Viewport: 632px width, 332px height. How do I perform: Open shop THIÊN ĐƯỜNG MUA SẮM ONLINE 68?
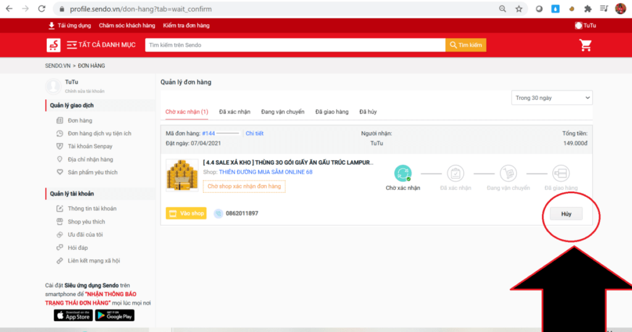tap(265, 172)
